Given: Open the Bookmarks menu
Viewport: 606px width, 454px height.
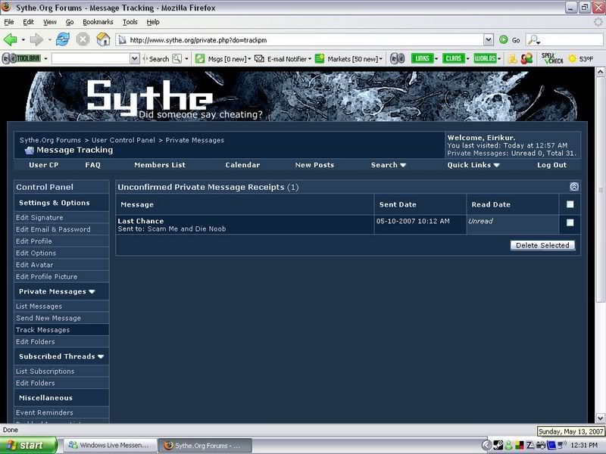Looking at the screenshot, I should (x=98, y=22).
